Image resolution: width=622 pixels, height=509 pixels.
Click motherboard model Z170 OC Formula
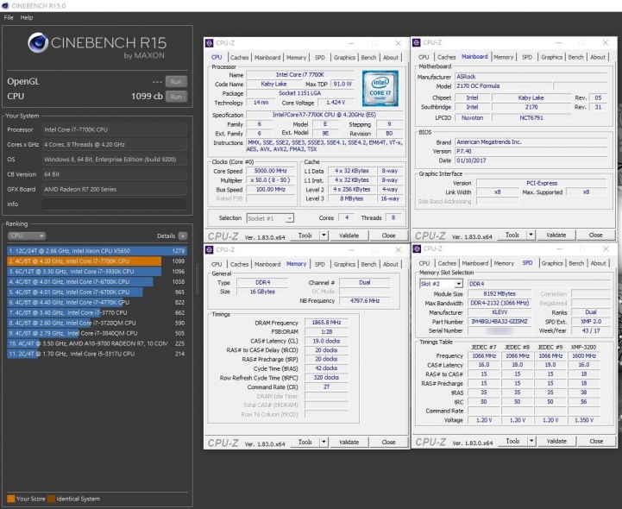(x=503, y=85)
